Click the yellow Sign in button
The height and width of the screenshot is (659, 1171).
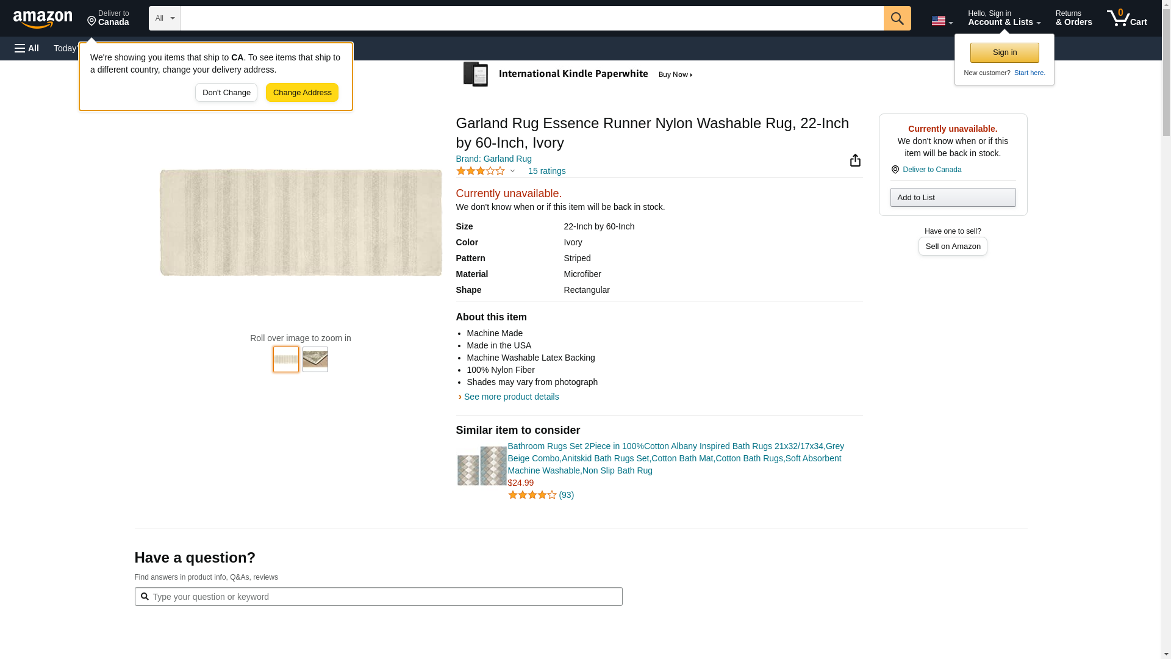pyautogui.click(x=1004, y=52)
